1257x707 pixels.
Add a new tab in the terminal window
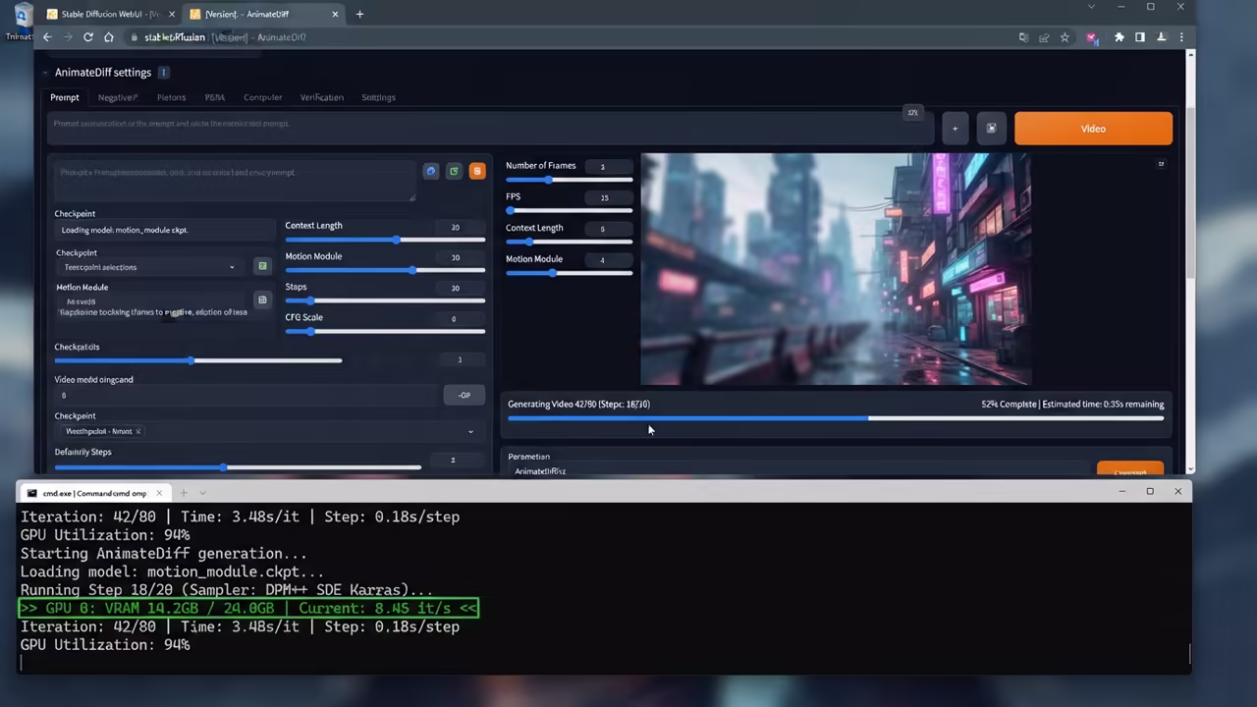pyautogui.click(x=183, y=493)
